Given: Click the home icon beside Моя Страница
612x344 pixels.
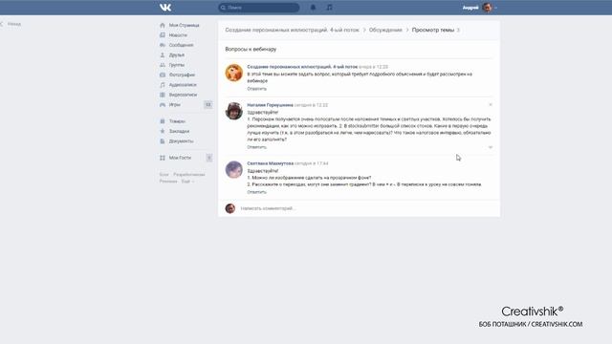Looking at the screenshot, I should [163, 26].
